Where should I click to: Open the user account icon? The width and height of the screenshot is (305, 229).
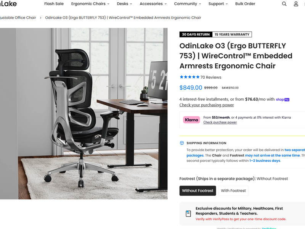(296, 4)
